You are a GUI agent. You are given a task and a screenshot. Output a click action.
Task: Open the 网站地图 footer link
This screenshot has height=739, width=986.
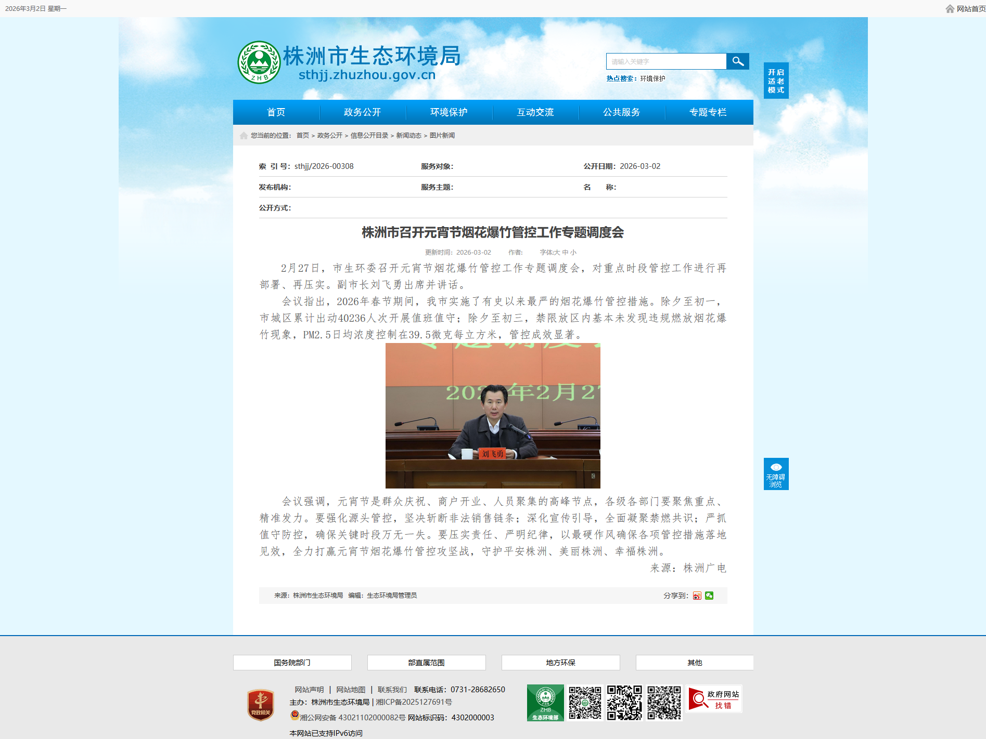pos(351,690)
